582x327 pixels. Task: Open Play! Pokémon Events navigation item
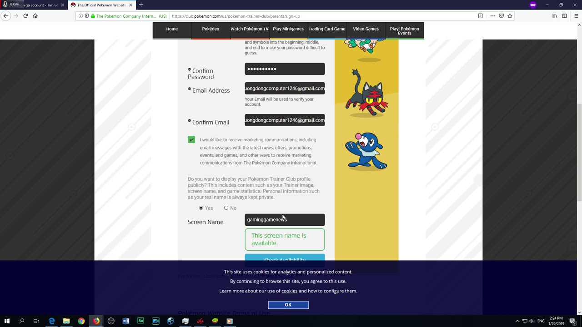point(404,30)
